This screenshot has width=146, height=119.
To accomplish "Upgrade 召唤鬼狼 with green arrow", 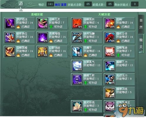I will click(x=118, y=55).
